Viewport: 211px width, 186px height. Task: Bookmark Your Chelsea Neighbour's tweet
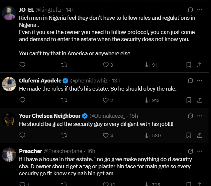click(189, 136)
